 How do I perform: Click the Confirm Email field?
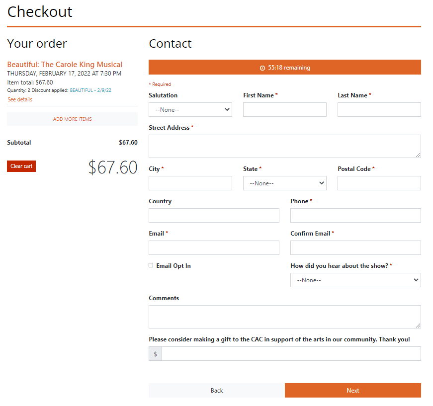(355, 248)
